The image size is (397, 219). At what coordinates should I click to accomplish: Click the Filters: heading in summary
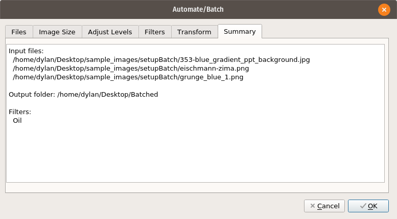[x=20, y=112]
